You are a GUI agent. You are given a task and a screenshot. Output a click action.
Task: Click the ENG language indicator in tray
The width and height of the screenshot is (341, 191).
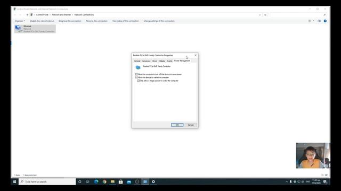tap(308, 181)
